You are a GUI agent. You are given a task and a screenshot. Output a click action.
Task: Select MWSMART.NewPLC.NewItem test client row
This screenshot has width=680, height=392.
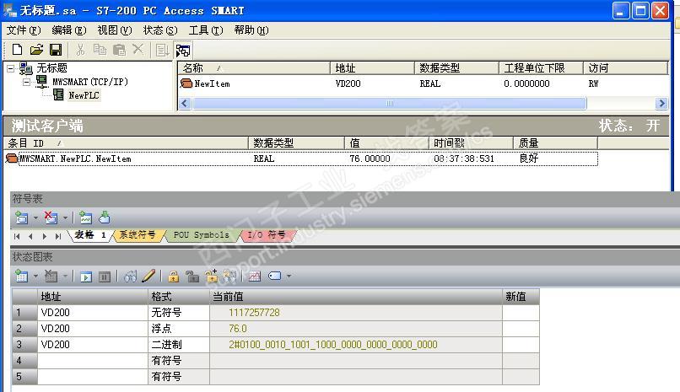point(301,158)
